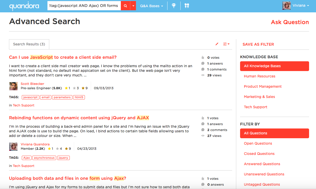Open the people icon in navbar
This screenshot has height=189, width=316.
pos(187,6)
